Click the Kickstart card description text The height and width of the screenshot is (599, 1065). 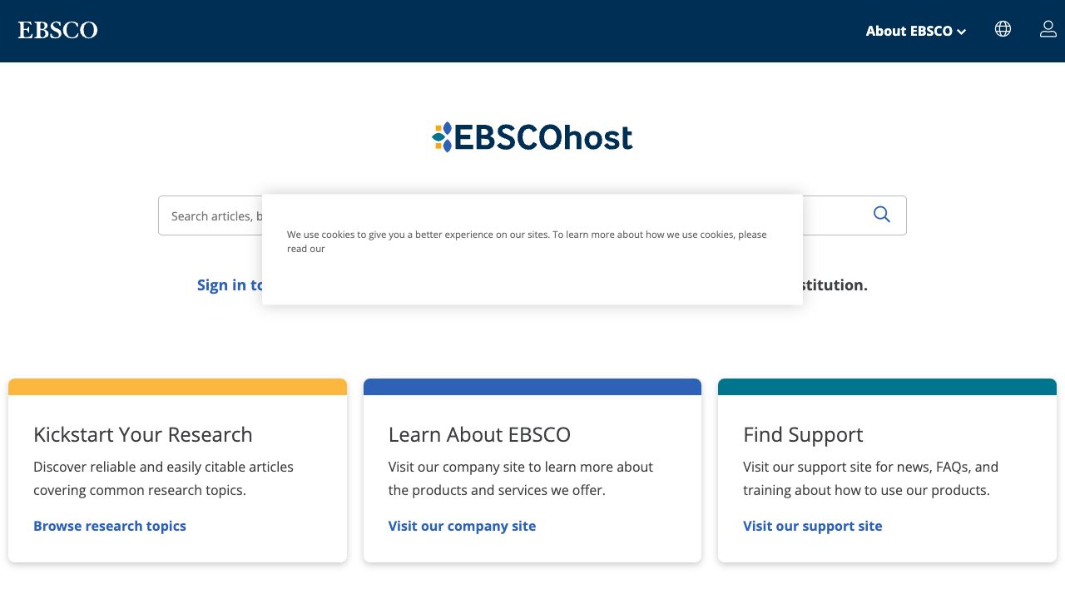pos(163,478)
